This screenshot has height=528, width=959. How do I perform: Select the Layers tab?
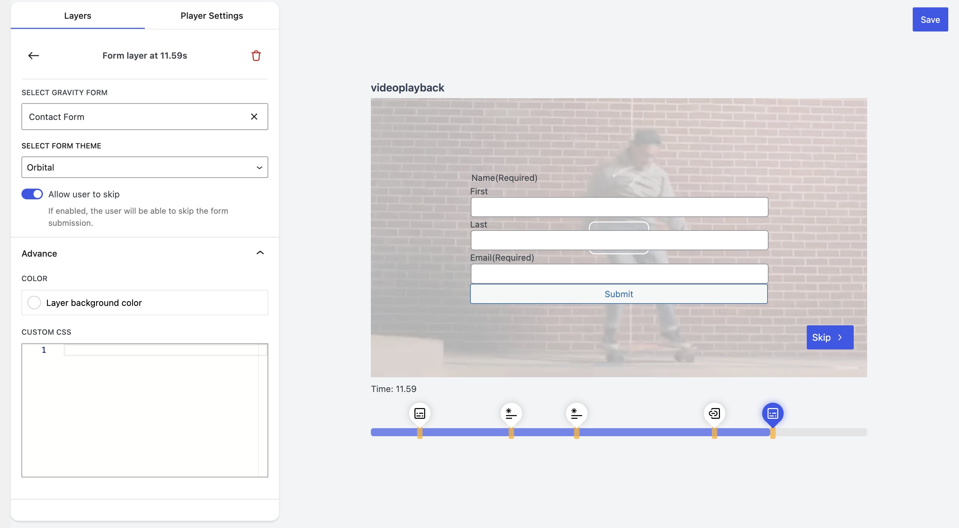77,16
